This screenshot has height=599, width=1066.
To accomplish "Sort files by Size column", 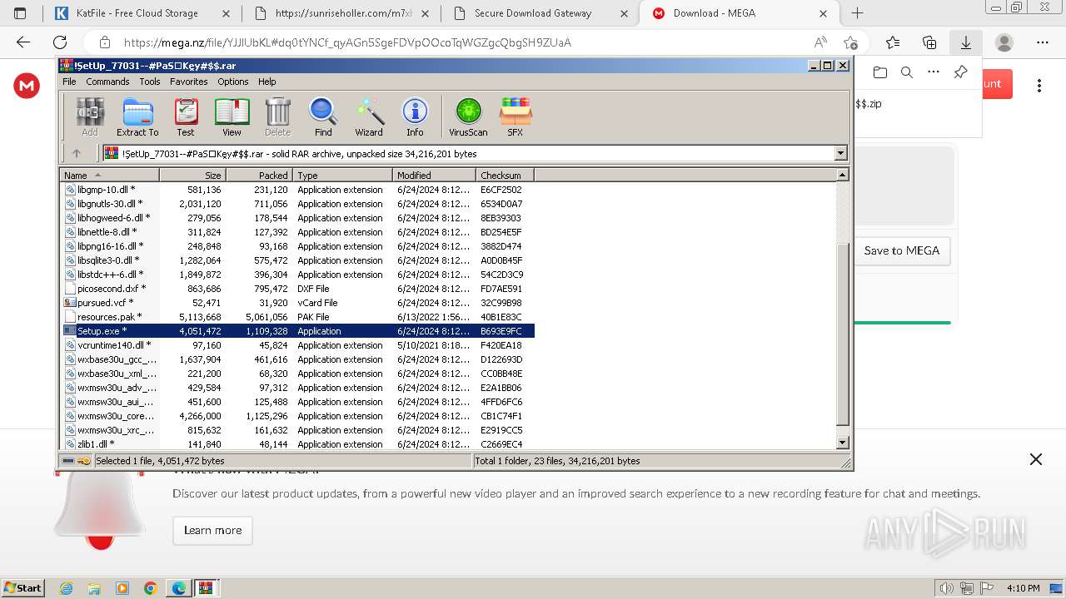I will pyautogui.click(x=192, y=176).
